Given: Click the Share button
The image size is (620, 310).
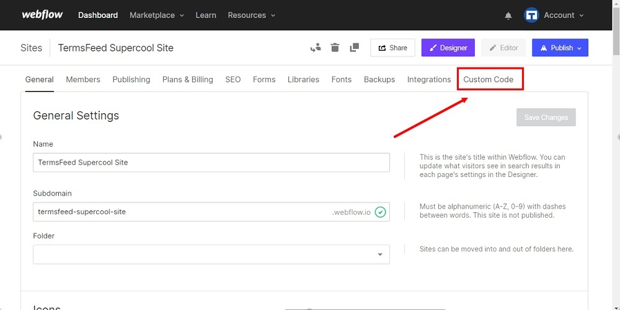Looking at the screenshot, I should [392, 48].
